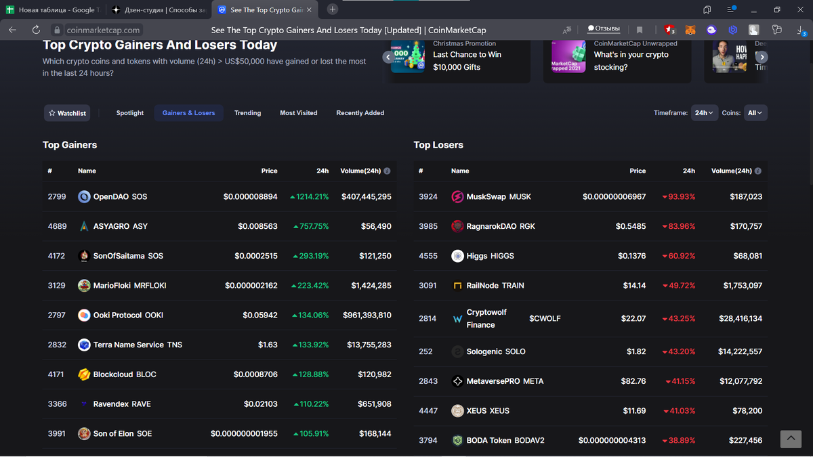Switch to the Google Sheets browser tab

tap(53, 9)
